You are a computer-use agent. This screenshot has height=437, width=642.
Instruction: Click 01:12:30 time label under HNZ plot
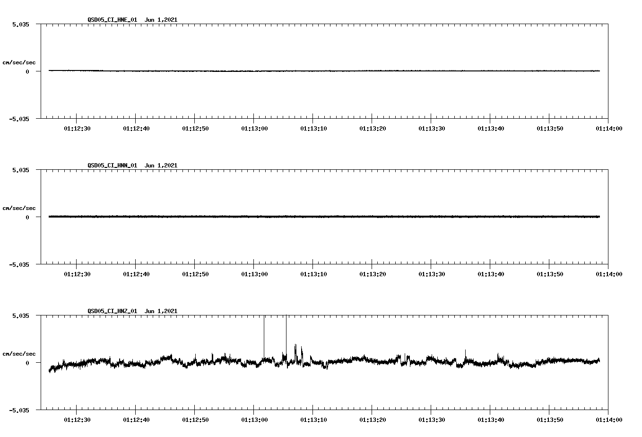coord(77,420)
